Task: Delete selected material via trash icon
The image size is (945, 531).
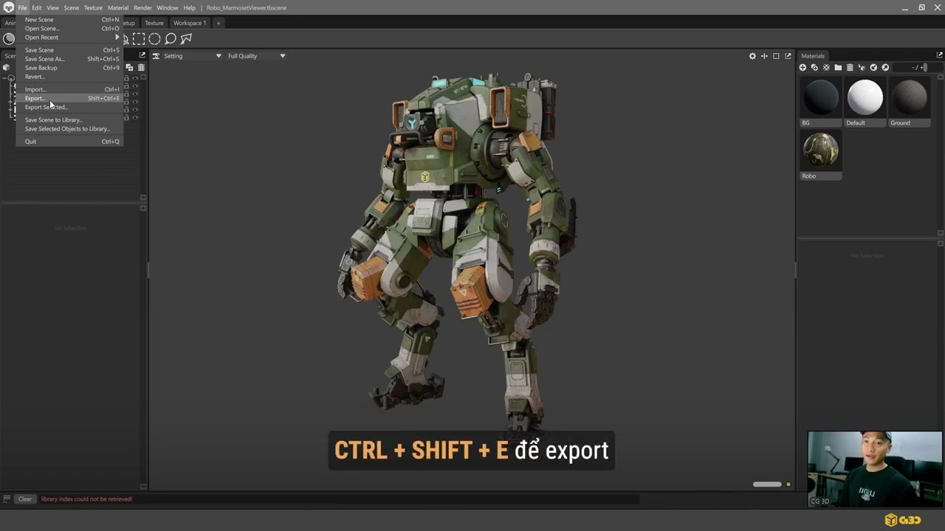Action: [850, 68]
